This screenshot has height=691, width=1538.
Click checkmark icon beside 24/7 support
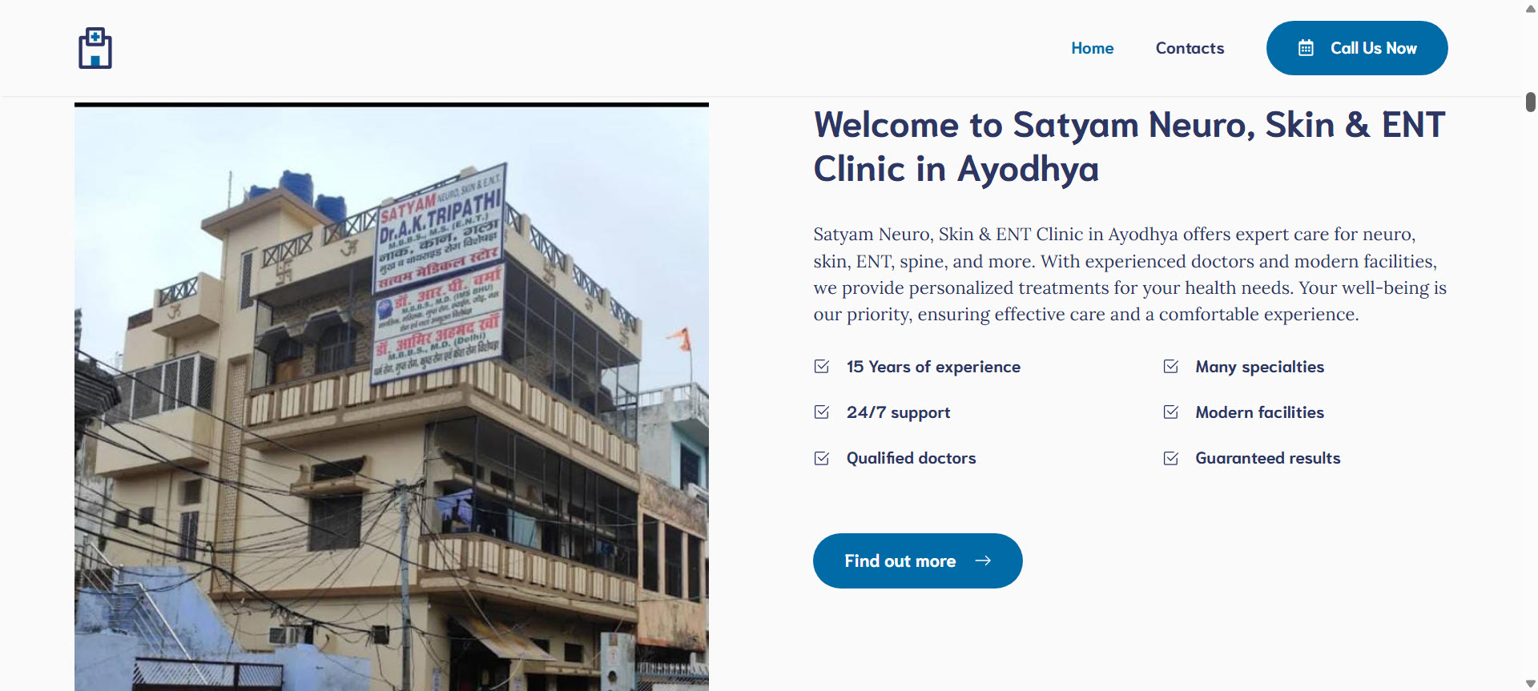[822, 412]
